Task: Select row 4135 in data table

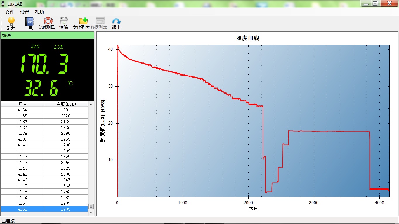Action: coord(44,116)
